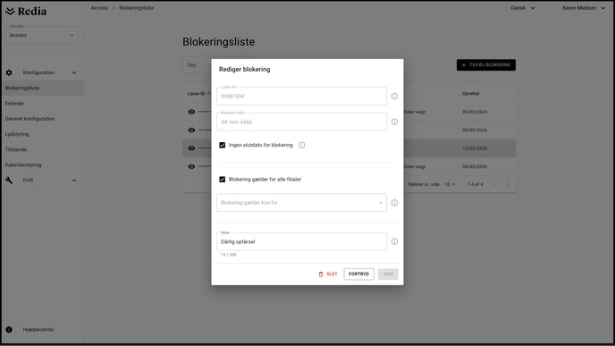
Task: Expand the Drift section chevron
Action: [74, 181]
